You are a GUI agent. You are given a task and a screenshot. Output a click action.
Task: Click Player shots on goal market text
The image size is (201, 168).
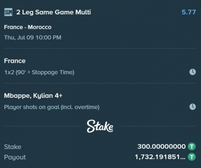pyautogui.click(x=52, y=107)
